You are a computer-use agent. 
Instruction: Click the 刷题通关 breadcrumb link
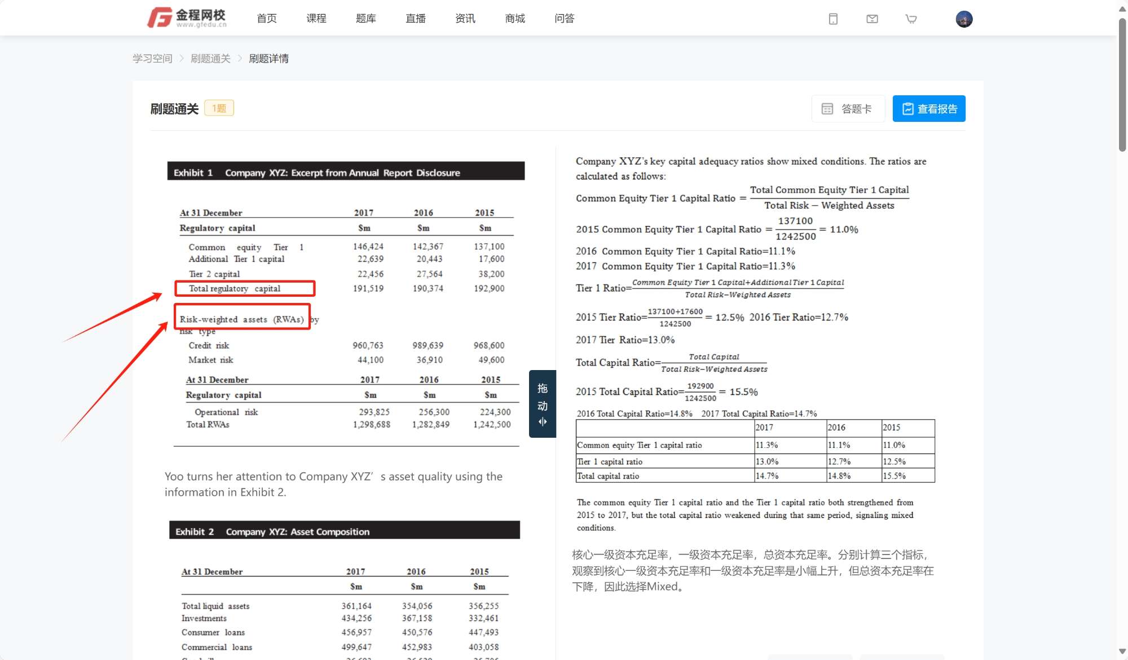210,59
